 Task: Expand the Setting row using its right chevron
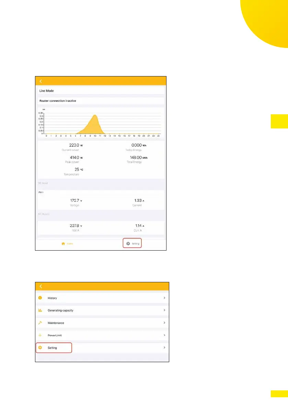pos(164,347)
